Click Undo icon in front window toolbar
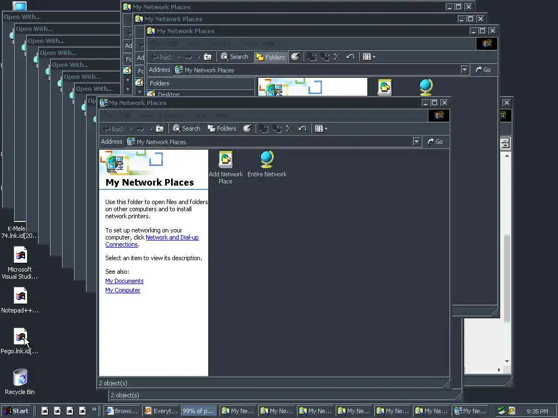This screenshot has width=558, height=418. [302, 128]
